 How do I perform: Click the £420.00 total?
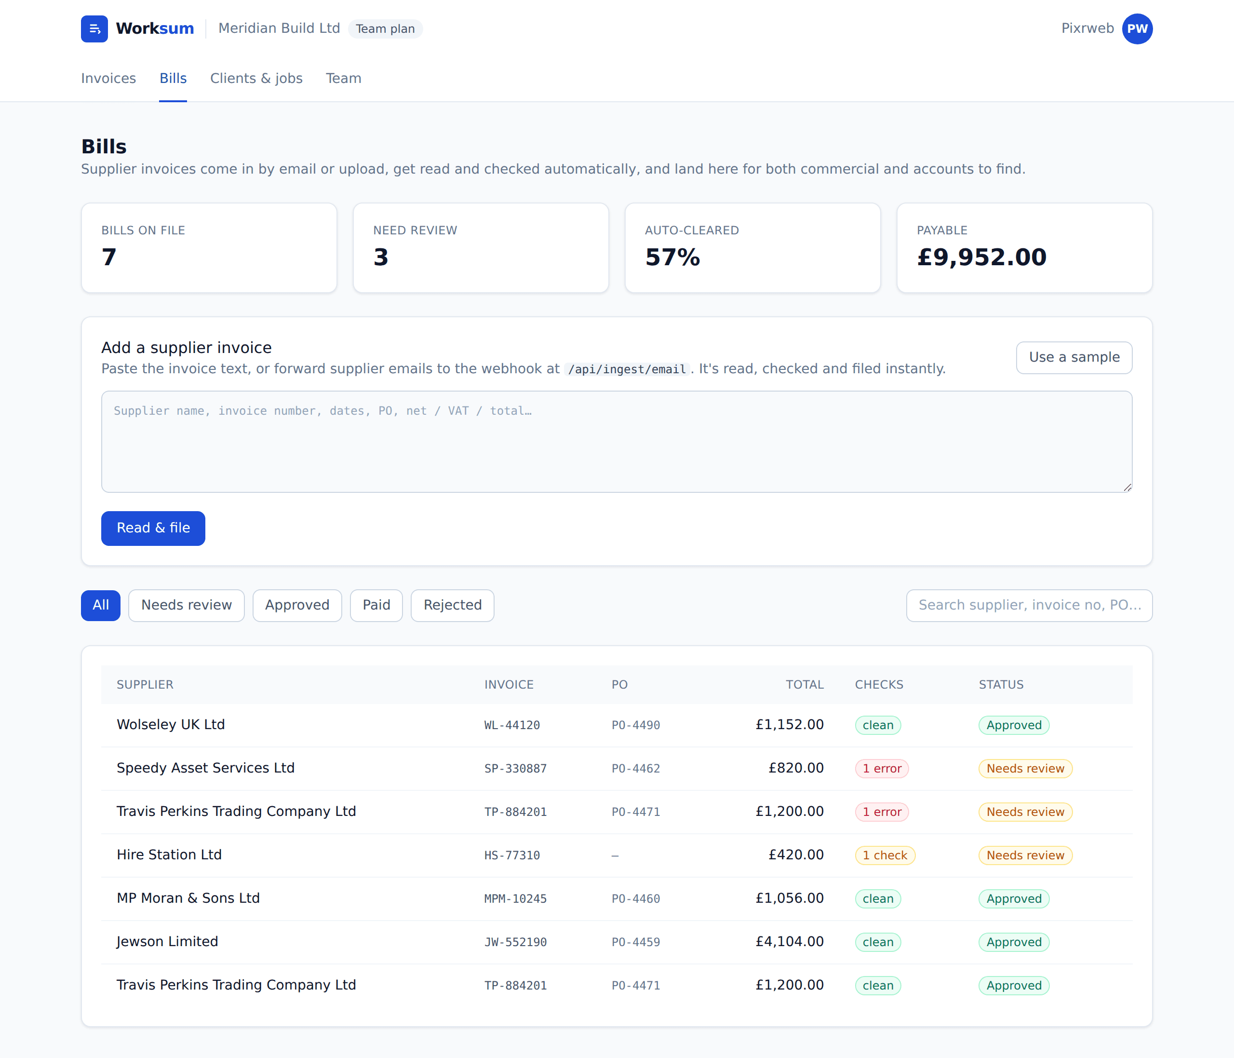[x=796, y=855]
